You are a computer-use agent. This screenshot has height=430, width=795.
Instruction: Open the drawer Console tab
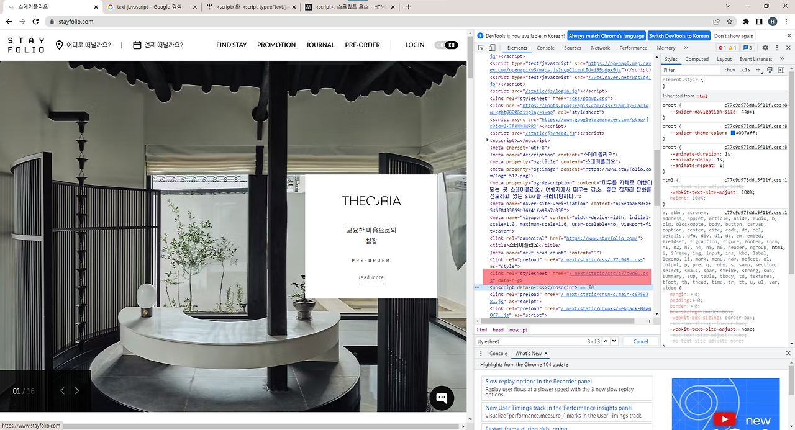click(x=498, y=354)
